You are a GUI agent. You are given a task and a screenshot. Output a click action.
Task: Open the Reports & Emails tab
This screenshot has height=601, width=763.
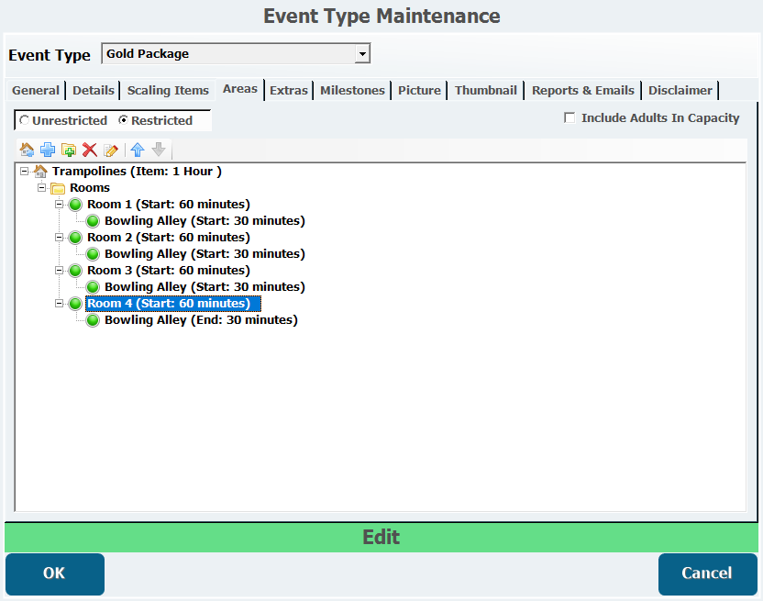coord(582,90)
